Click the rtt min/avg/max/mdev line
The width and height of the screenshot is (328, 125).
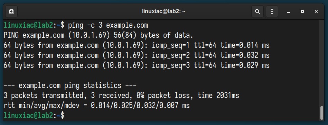[97, 106]
